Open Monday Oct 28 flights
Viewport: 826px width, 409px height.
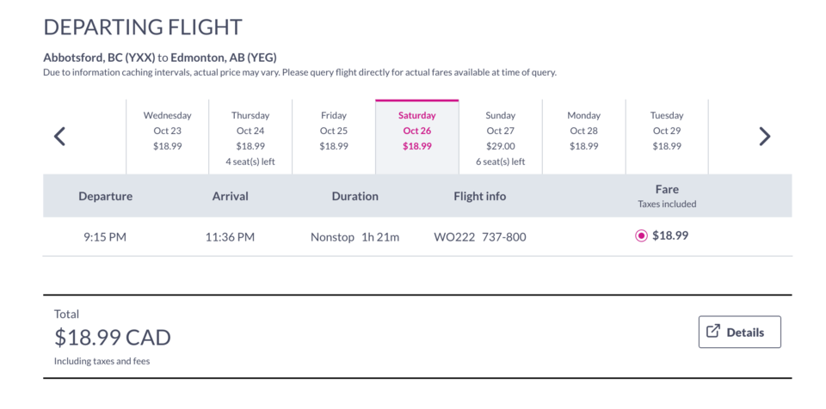click(x=583, y=137)
